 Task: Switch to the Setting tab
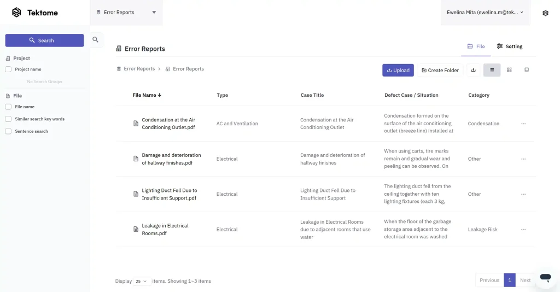click(509, 46)
